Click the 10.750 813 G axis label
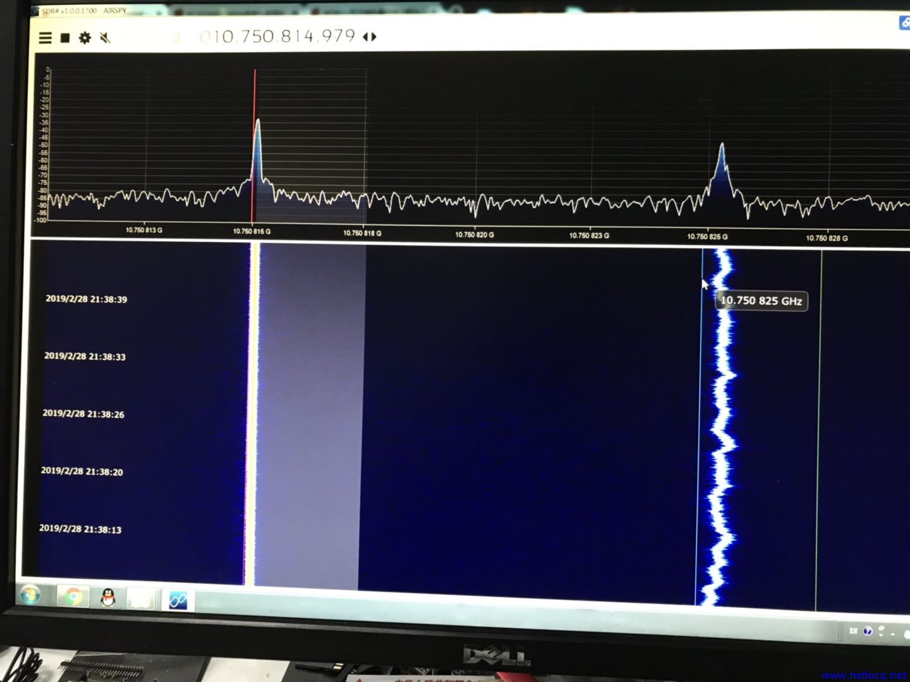 tap(144, 230)
